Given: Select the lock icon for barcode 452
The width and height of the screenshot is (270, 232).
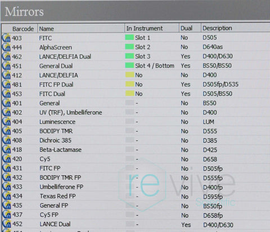Looking at the screenshot, I should pyautogui.click(x=6, y=224).
